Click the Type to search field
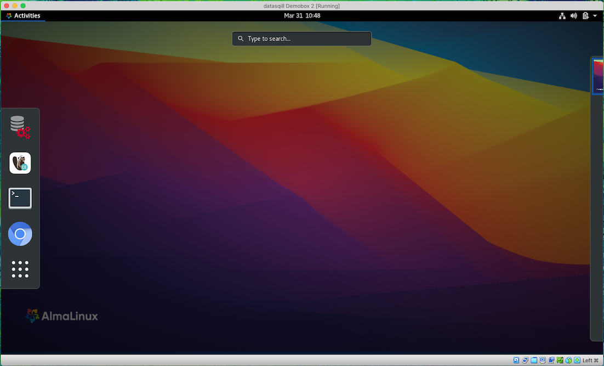 click(x=302, y=39)
